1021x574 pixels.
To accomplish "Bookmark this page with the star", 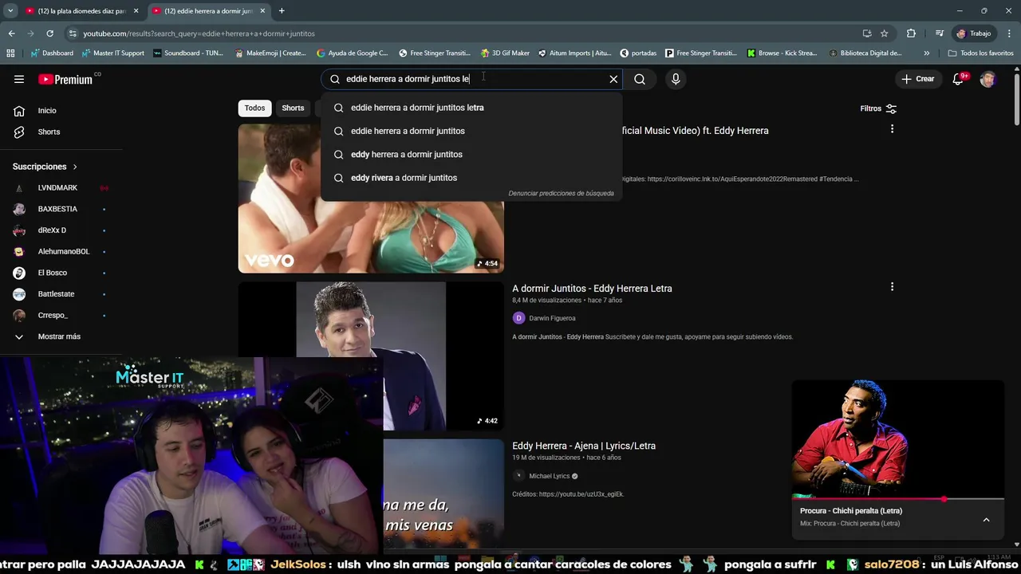I will coord(884,33).
